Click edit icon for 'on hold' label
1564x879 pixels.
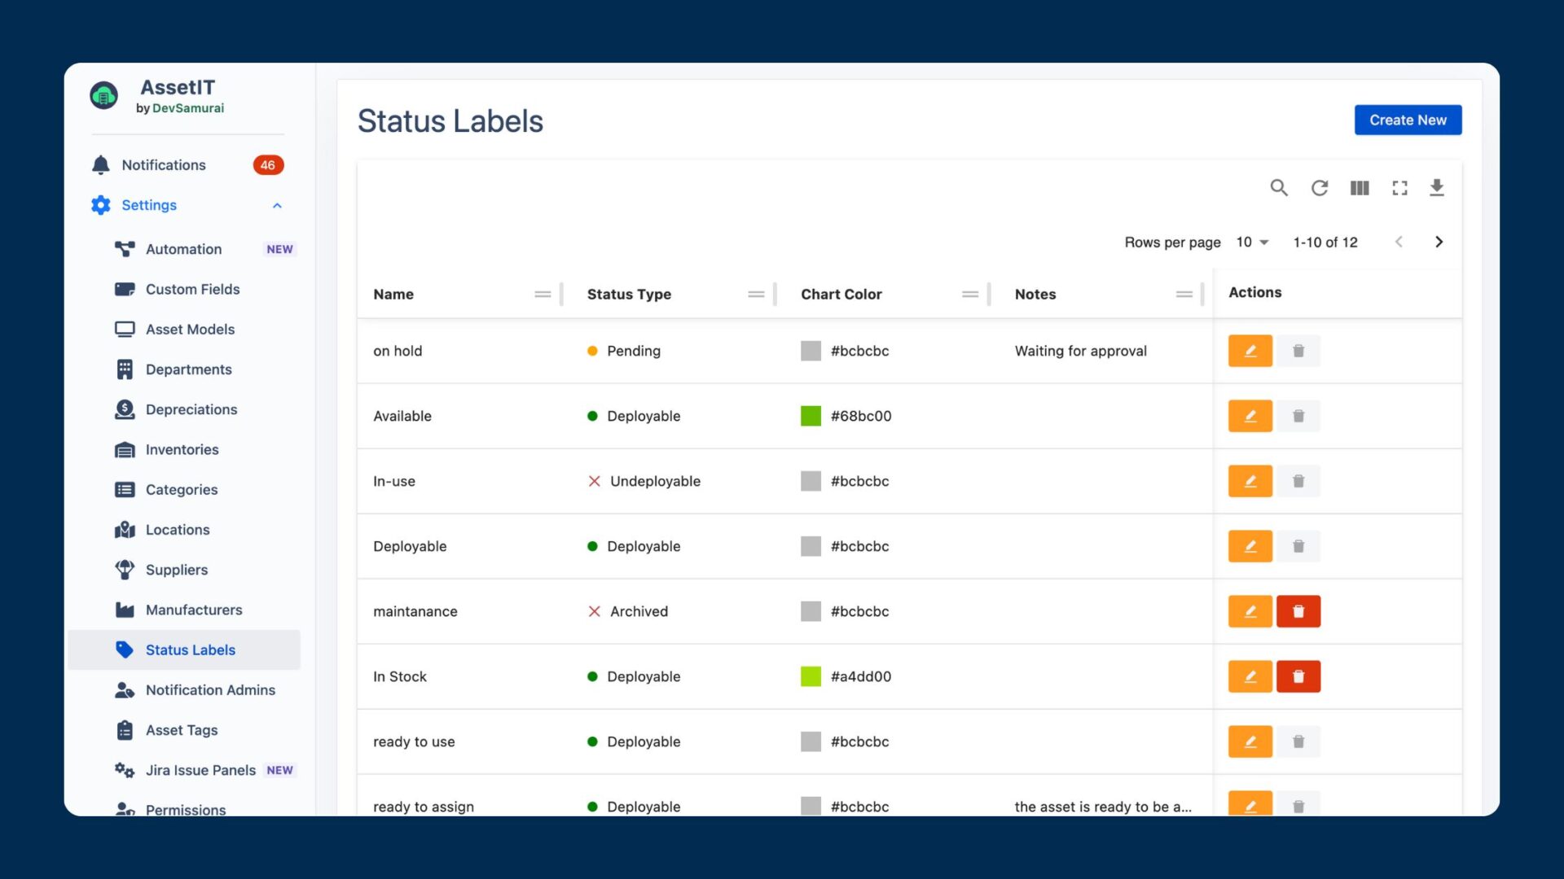tap(1250, 350)
